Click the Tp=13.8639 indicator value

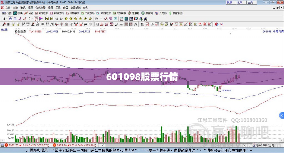tap(35, 32)
